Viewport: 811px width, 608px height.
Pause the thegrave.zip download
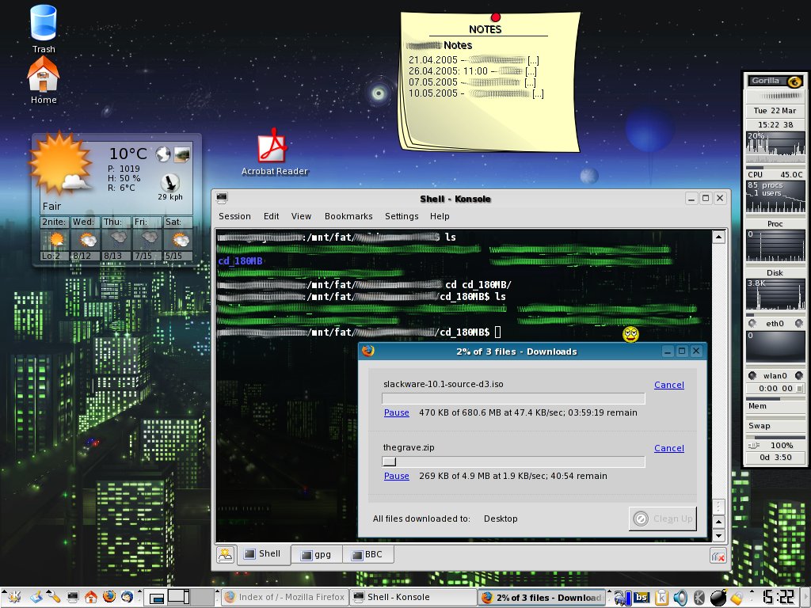pyautogui.click(x=396, y=476)
